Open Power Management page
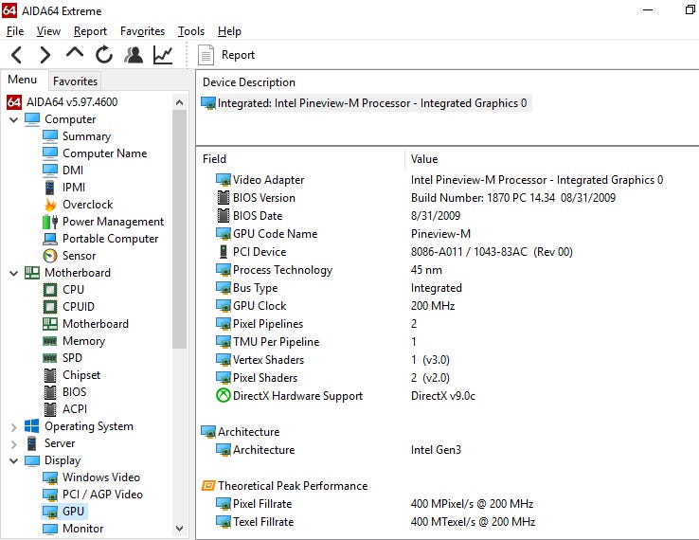 (x=103, y=222)
